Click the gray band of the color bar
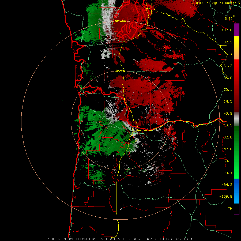The height and width of the screenshot is (241, 241). tap(236, 119)
